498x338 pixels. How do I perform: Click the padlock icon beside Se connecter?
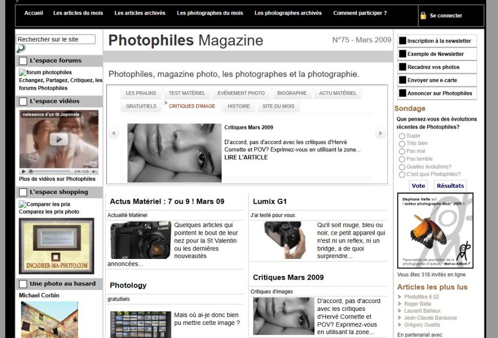click(x=423, y=16)
